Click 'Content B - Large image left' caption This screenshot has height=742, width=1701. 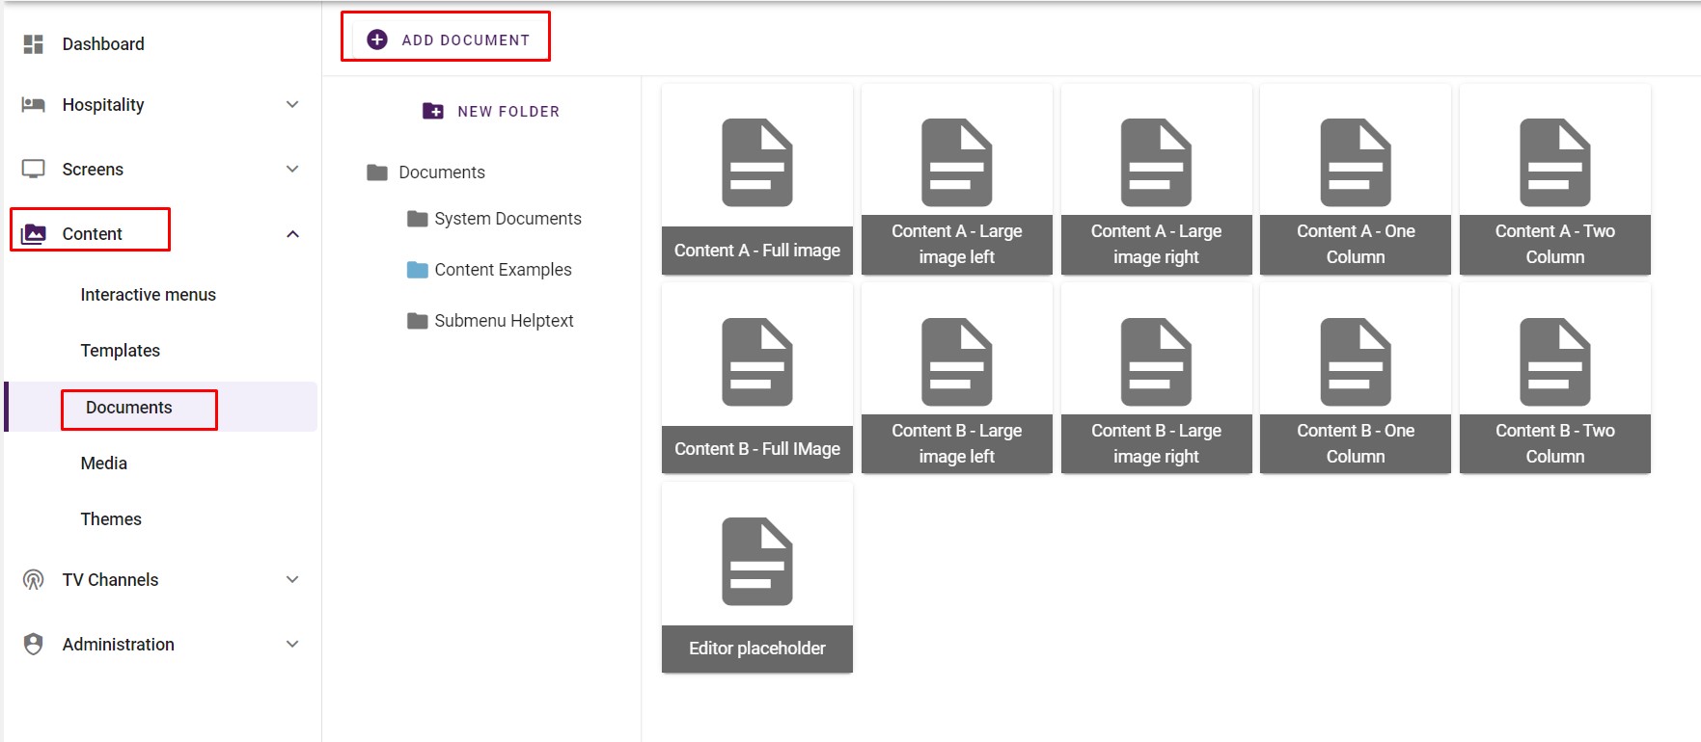(x=957, y=443)
